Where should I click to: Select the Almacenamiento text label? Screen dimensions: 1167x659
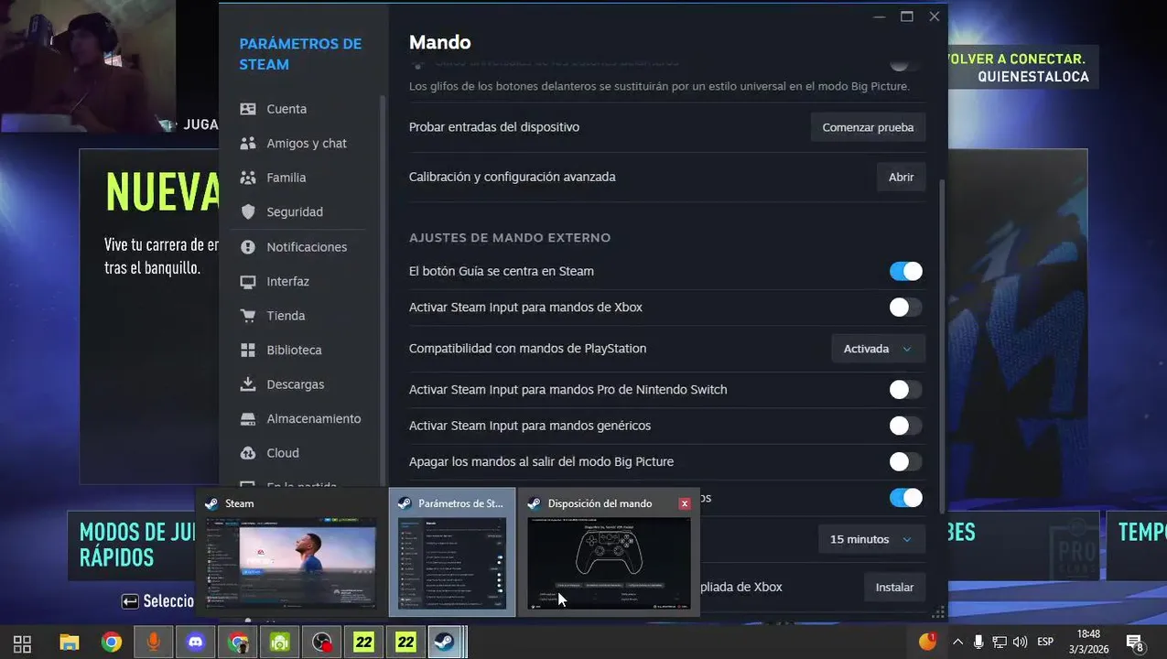(314, 419)
